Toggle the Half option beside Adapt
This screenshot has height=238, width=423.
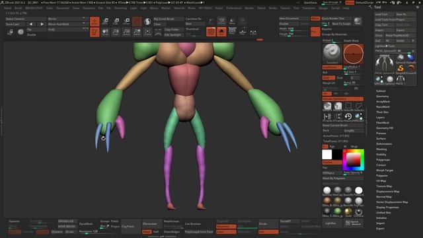(156, 232)
